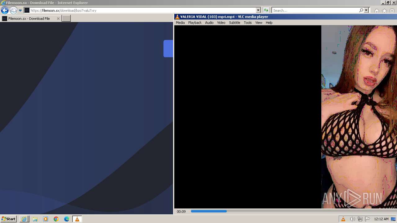Open File Explorer from taskbar

[35, 219]
